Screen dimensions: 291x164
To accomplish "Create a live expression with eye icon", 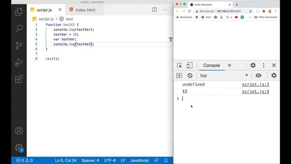I will [258, 76].
